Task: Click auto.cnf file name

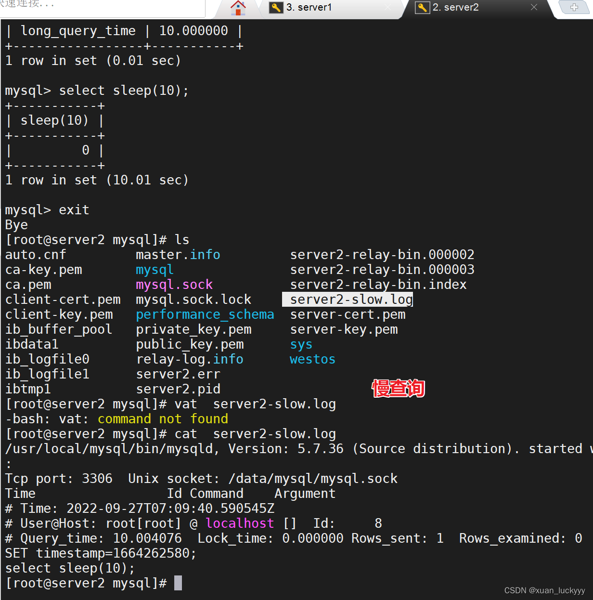Action: [36, 255]
